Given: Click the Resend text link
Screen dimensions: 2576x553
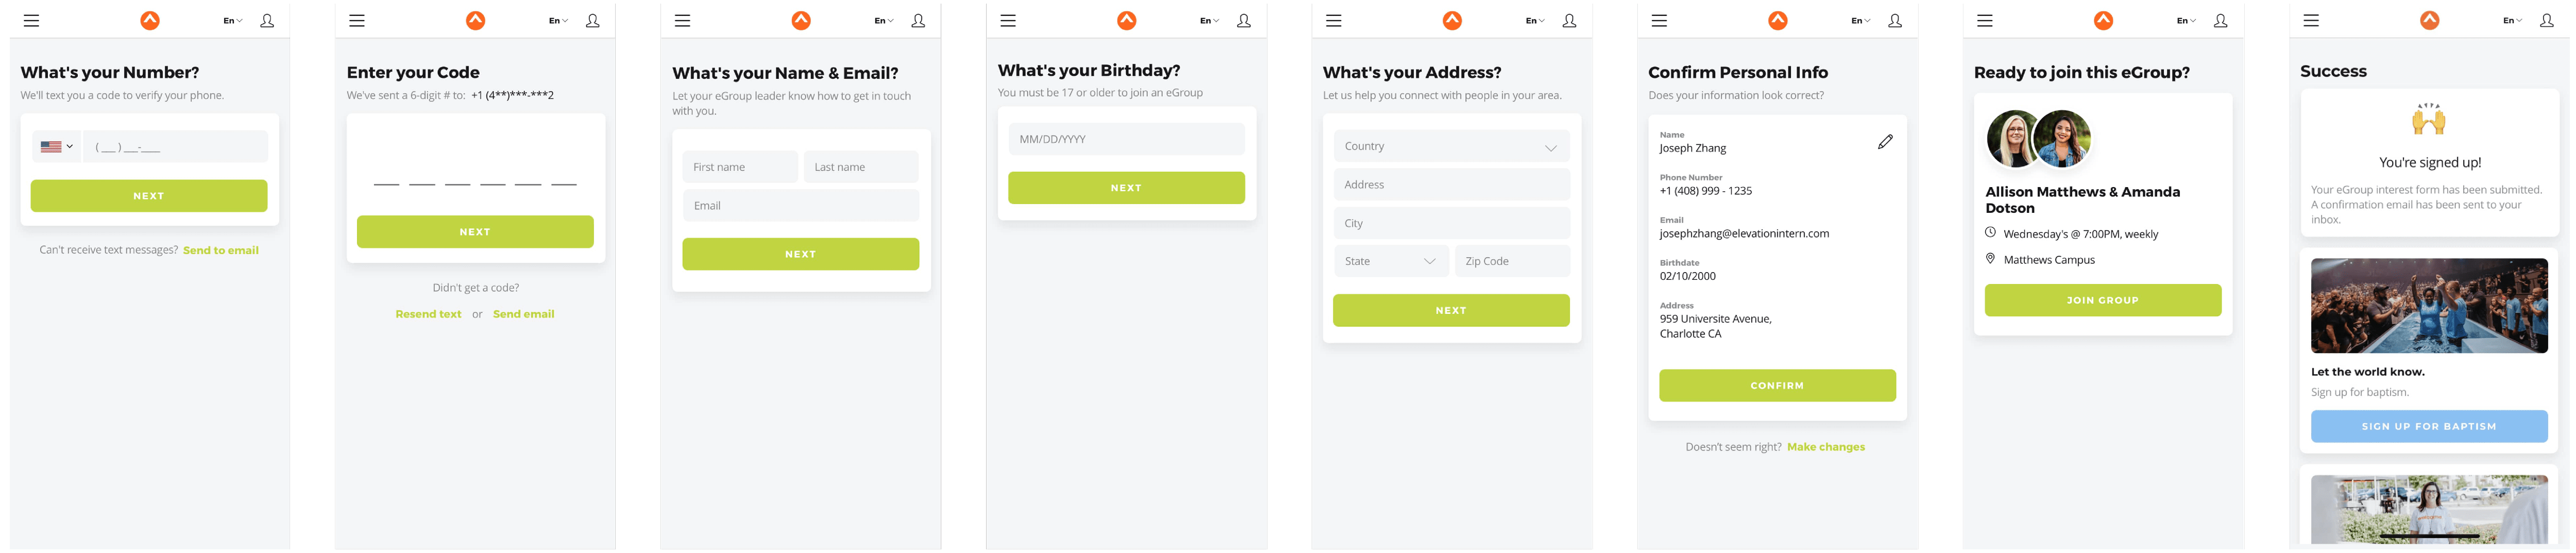Looking at the screenshot, I should pos(428,314).
